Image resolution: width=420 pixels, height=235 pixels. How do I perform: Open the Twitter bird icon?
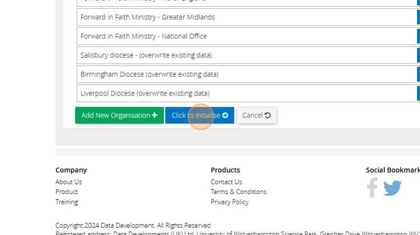pos(392,188)
